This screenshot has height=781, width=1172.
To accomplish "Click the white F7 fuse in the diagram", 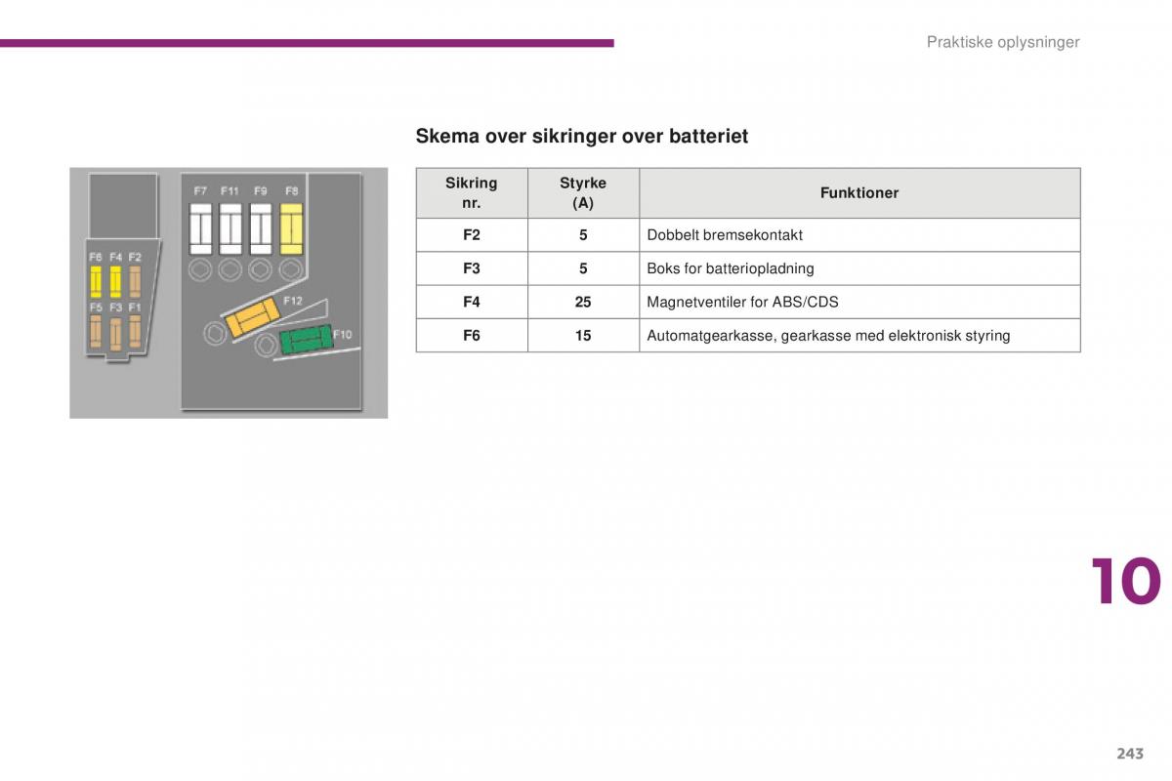I will pos(200,228).
